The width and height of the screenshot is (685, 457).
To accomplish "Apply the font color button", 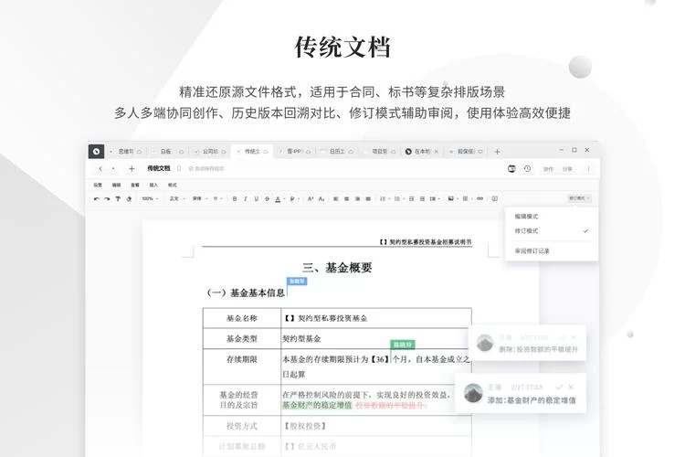I will (278, 199).
